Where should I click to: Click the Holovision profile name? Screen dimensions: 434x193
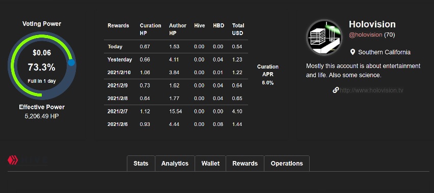372,24
